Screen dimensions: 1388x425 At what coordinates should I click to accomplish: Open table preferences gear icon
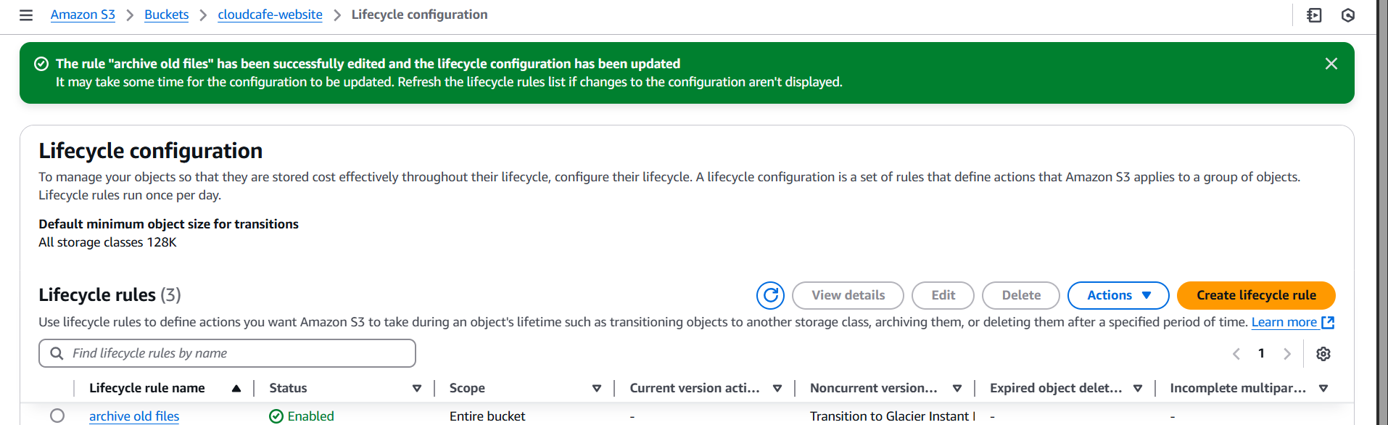point(1323,354)
